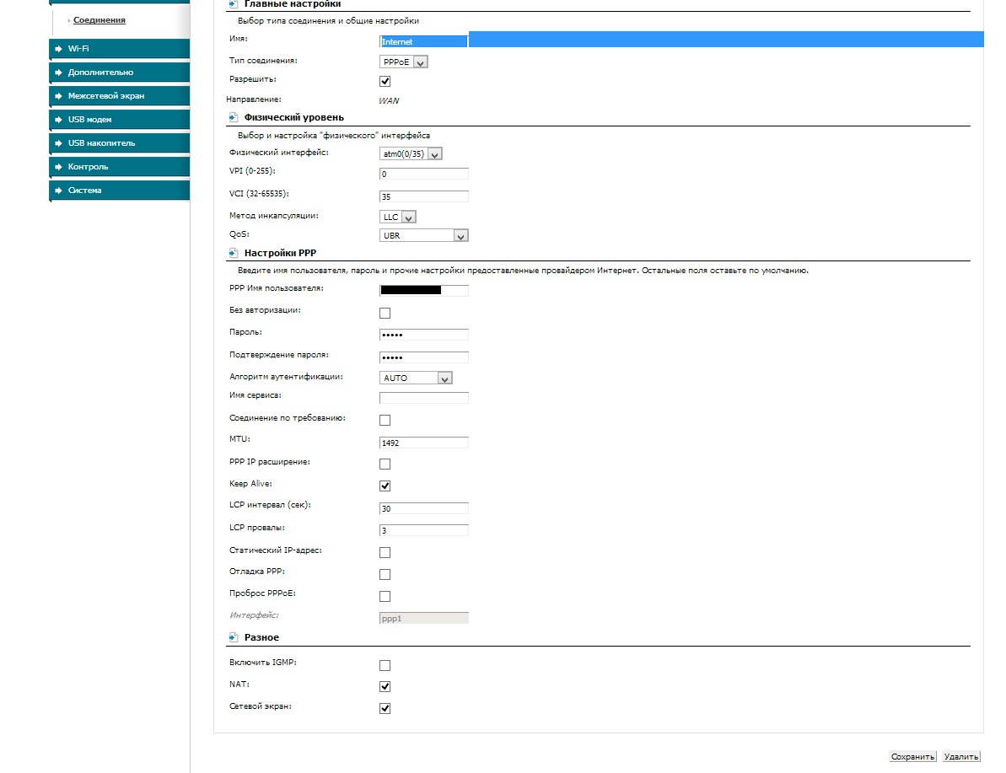The height and width of the screenshot is (773, 1006).
Task: Enable the Включить IGMP checkbox
Action: (385, 665)
